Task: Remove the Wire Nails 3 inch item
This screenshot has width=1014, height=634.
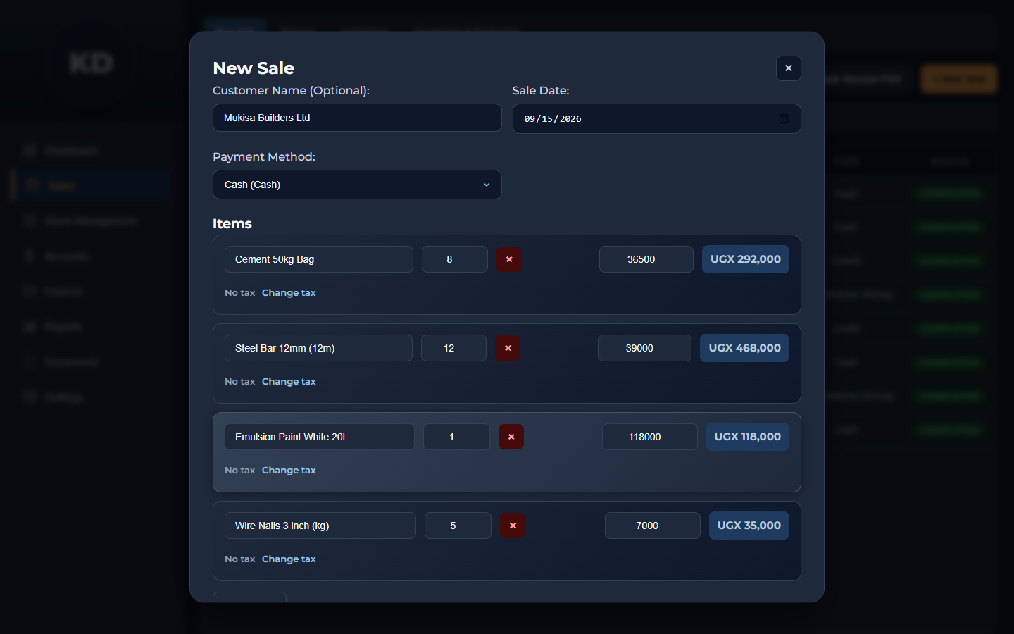Action: click(x=513, y=526)
